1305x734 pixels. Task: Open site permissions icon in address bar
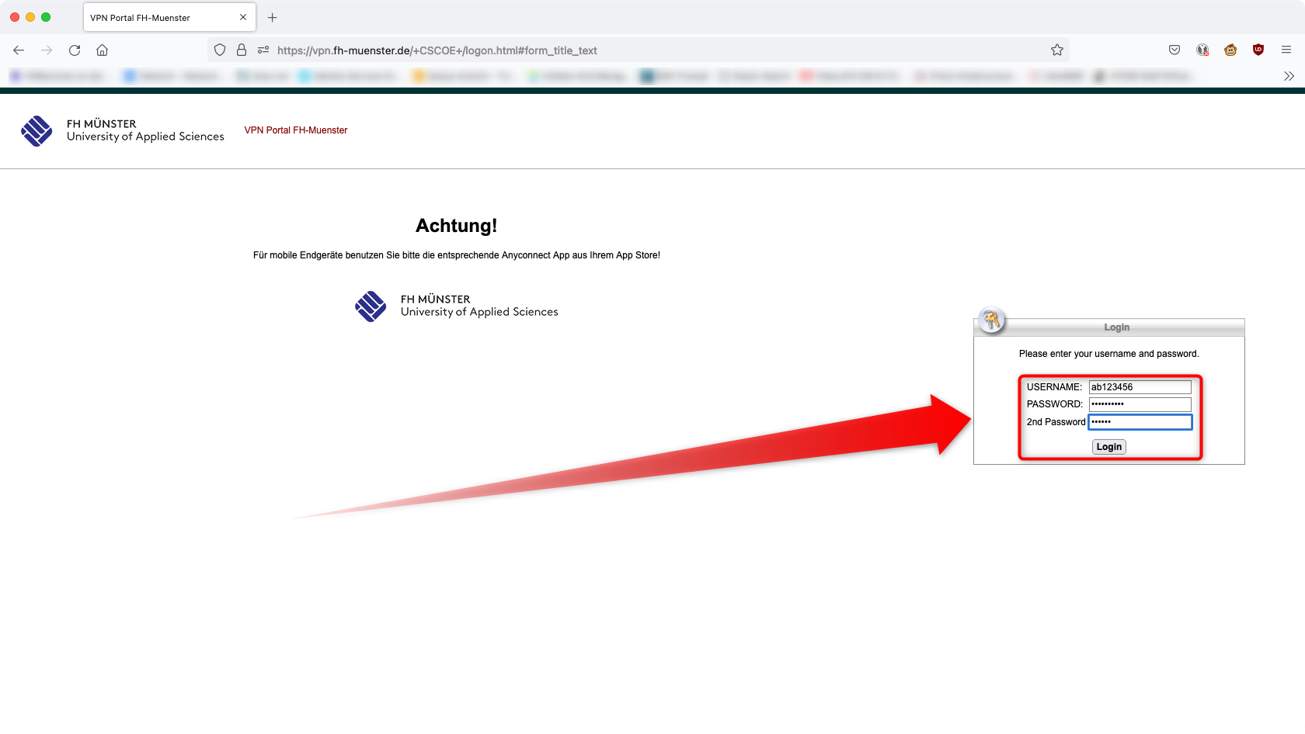click(x=263, y=50)
